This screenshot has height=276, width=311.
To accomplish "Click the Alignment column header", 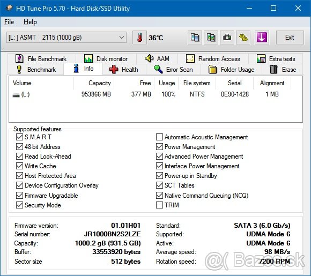I will pos(272,83).
